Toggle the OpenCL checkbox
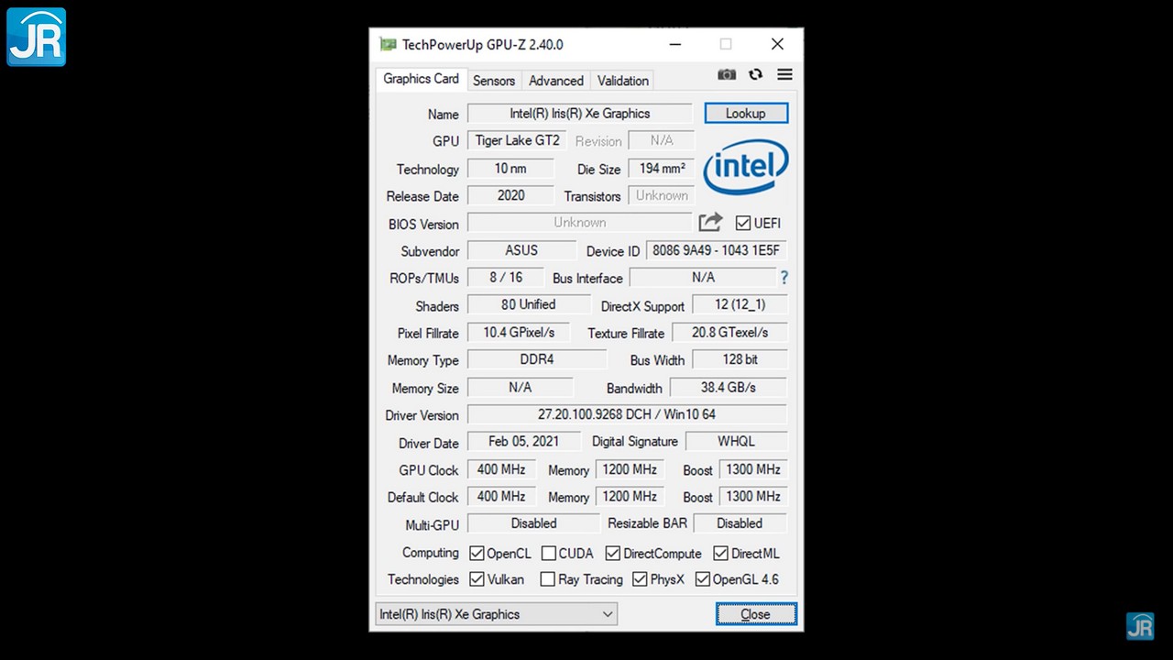This screenshot has height=660, width=1173. tap(477, 554)
